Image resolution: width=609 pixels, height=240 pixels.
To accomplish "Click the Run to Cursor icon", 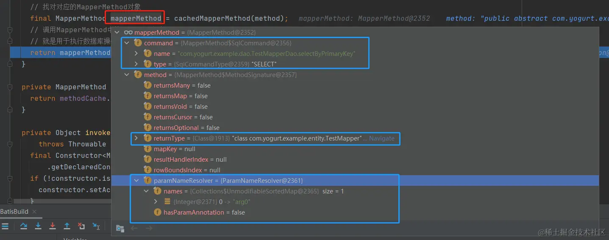I will click(x=96, y=226).
